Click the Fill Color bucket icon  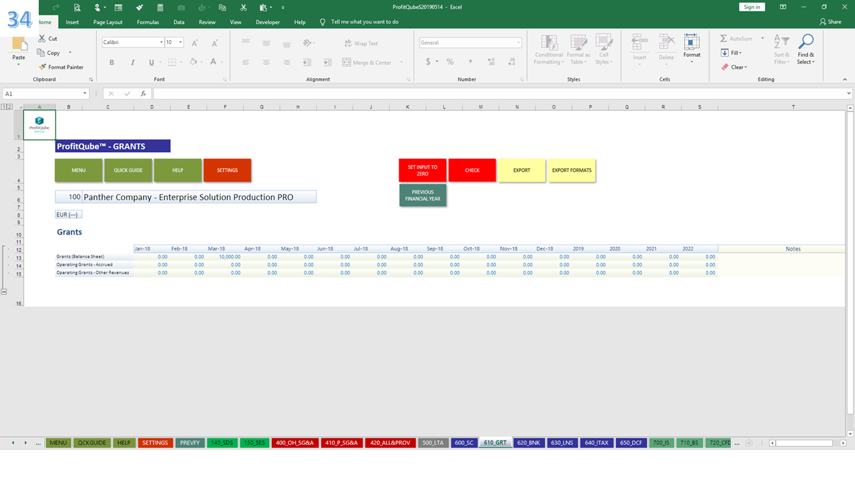[x=192, y=62]
